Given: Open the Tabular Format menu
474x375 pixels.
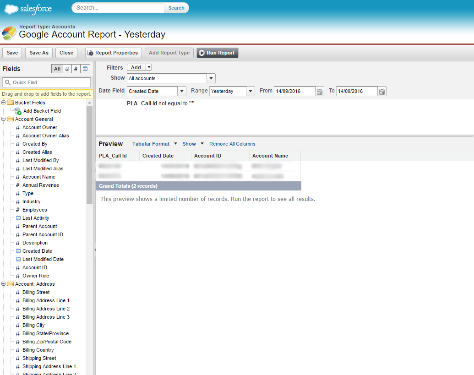Looking at the screenshot, I should [x=154, y=144].
